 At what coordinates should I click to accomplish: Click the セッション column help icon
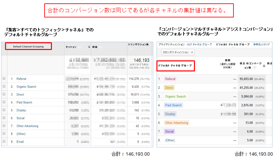(80, 47)
